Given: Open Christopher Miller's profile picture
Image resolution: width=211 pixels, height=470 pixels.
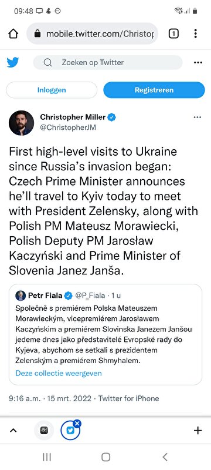Looking at the screenshot, I should tap(21, 123).
